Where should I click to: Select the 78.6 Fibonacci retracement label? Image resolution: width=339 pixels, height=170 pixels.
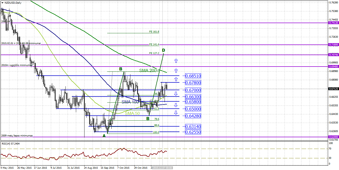point(157,119)
